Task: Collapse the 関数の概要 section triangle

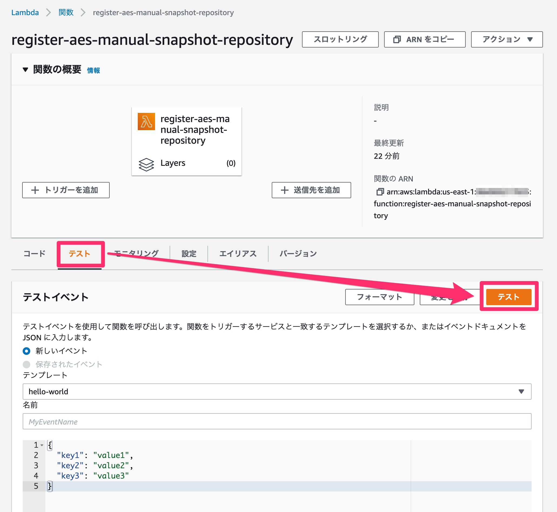Action: tap(25, 69)
